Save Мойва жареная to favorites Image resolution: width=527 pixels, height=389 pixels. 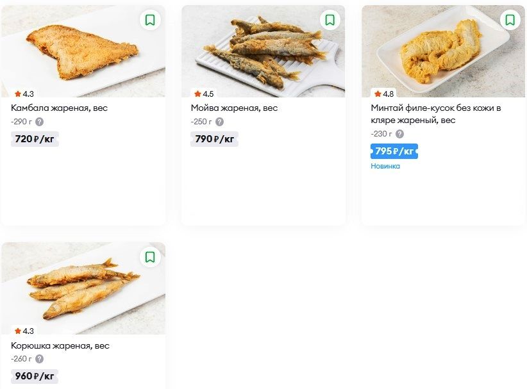[x=330, y=20]
